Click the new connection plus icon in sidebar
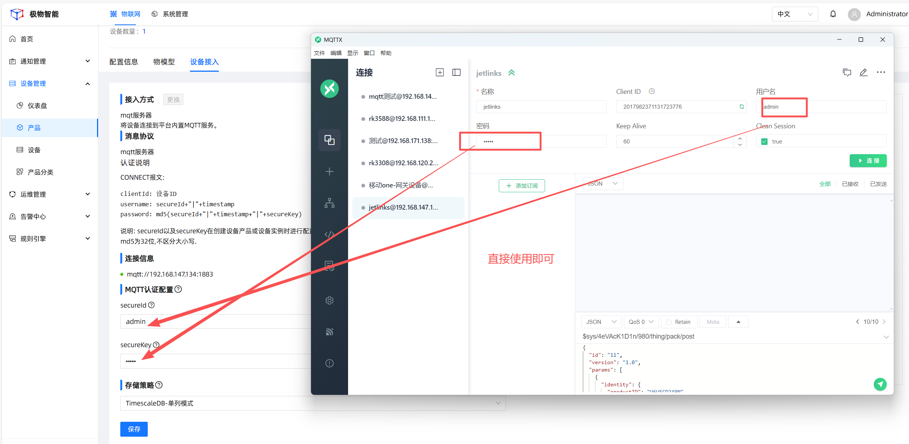This screenshot has height=444, width=909. (329, 172)
